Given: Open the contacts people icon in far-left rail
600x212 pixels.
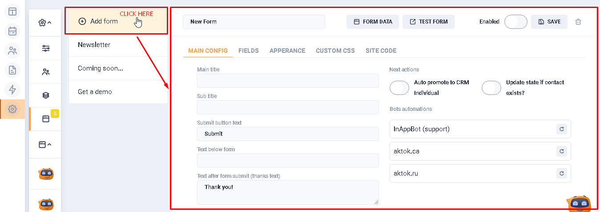Looking at the screenshot, I should click(x=12, y=51).
